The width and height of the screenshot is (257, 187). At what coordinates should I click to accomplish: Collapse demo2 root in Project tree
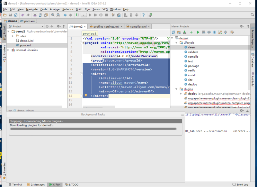[9, 31]
